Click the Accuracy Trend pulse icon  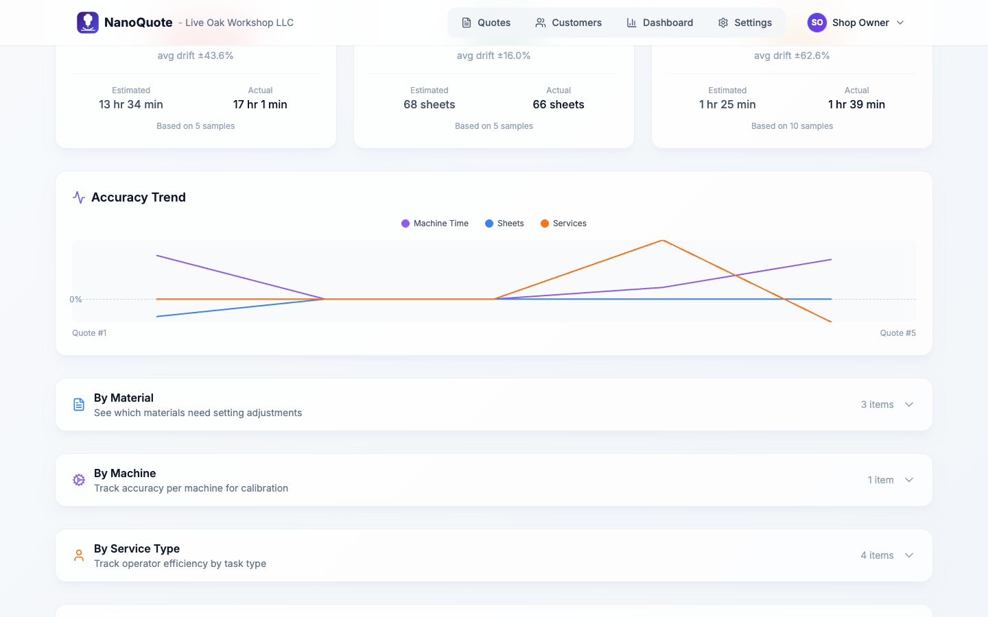tap(79, 197)
